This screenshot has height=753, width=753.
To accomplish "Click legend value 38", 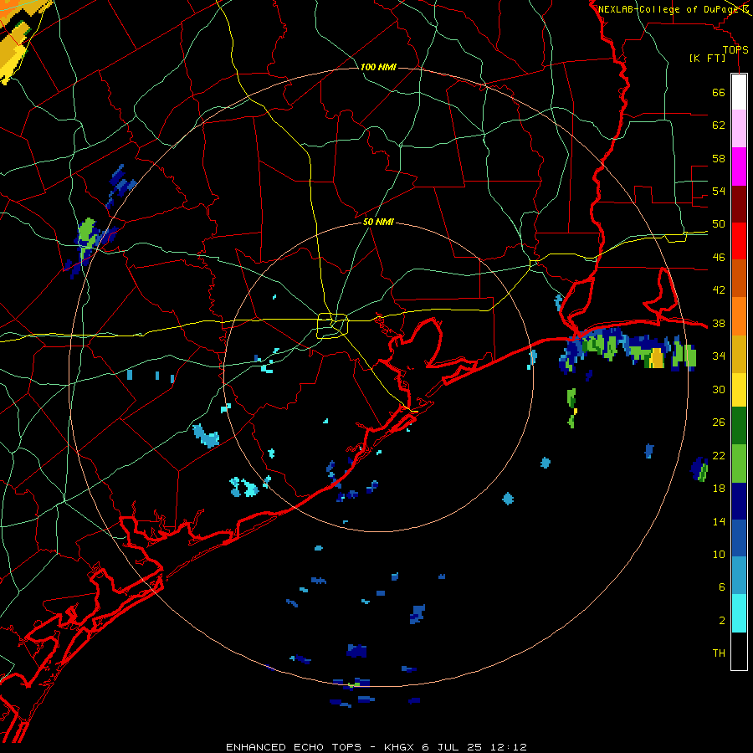I will (719, 323).
